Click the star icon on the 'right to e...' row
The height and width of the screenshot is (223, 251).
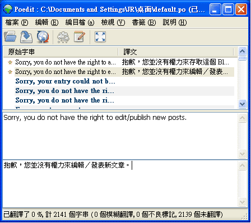coord(10,72)
